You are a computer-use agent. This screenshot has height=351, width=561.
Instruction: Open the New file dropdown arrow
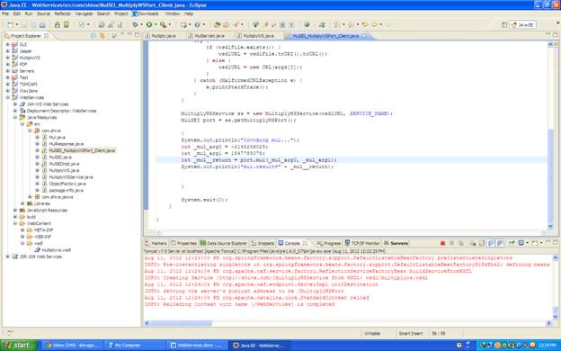[x=17, y=24]
